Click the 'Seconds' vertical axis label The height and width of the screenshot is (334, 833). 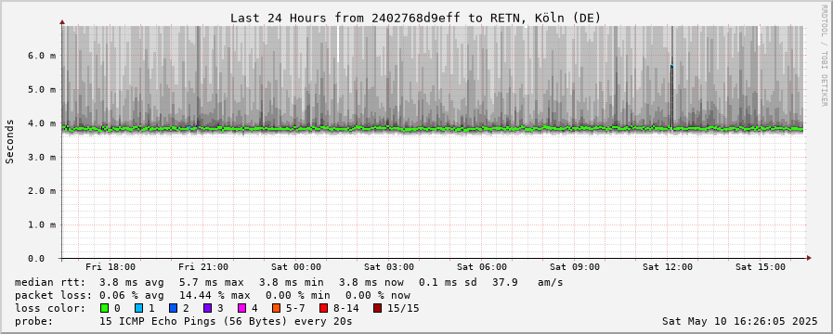(9, 141)
